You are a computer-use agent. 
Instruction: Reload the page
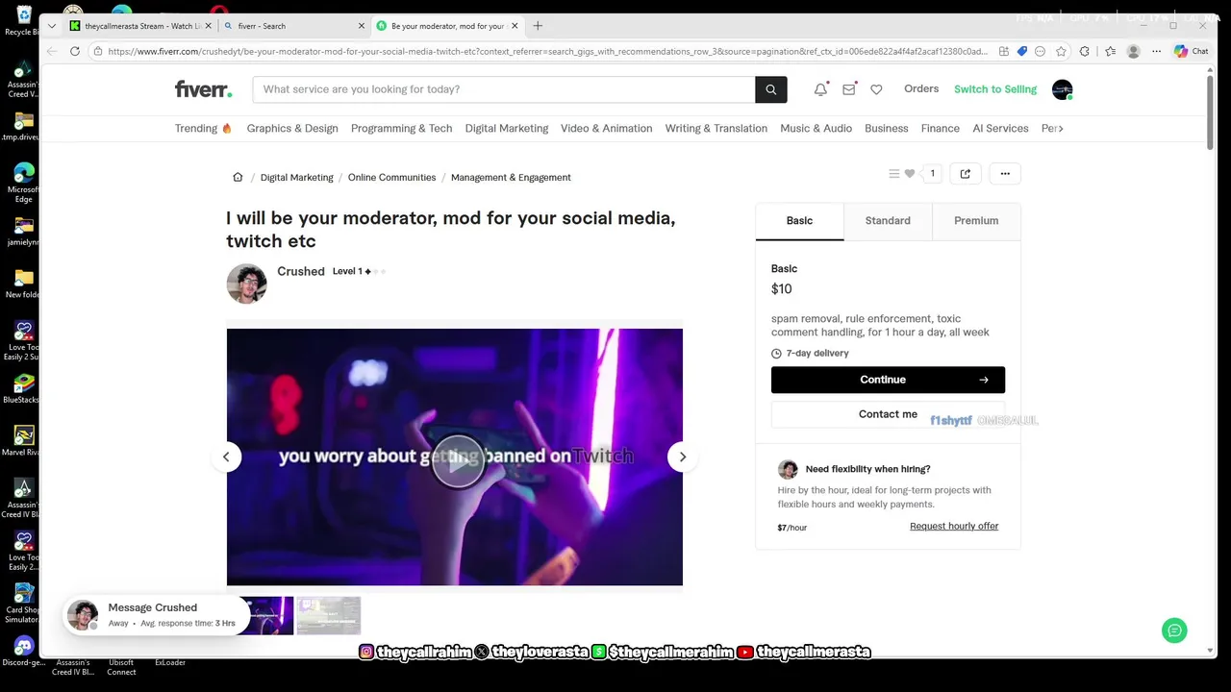(x=75, y=51)
